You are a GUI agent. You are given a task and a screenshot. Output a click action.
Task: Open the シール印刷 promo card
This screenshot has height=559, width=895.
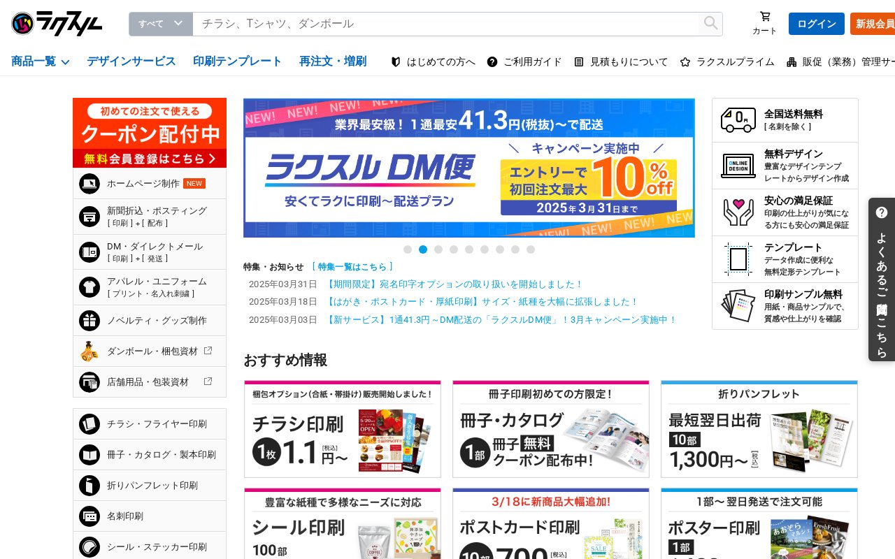point(343,523)
